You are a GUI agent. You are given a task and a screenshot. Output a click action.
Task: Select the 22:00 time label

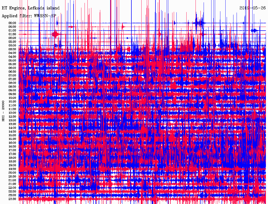[x=12, y=188]
